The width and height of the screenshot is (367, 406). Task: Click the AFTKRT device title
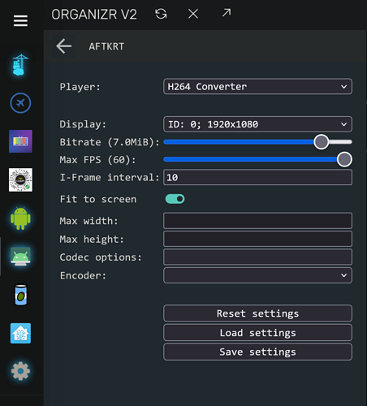click(106, 46)
